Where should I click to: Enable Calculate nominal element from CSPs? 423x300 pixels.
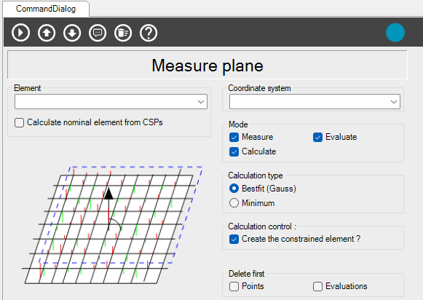click(x=19, y=123)
